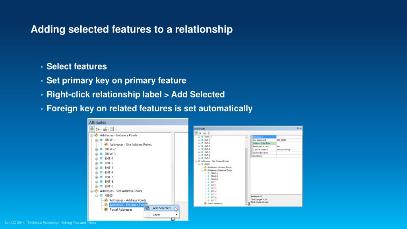Click feature icon beside 49803 in larger window
This screenshot has height=229, width=407.
tap(101, 196)
